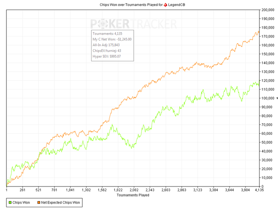Click the 1,562 x-axis tick label

pos(102,190)
